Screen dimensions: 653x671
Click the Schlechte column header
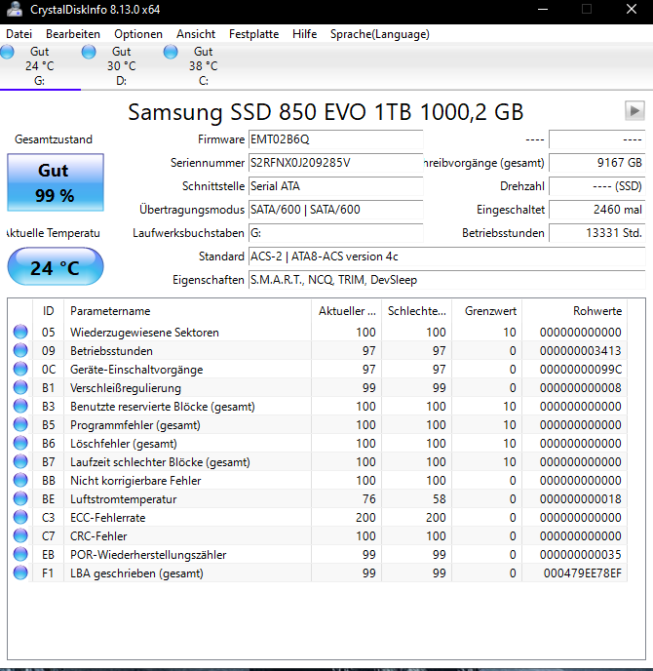[416, 311]
